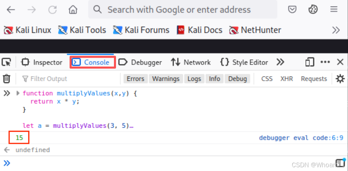Switch to the Style Editor tab
This screenshot has height=171, width=348.
(x=244, y=62)
